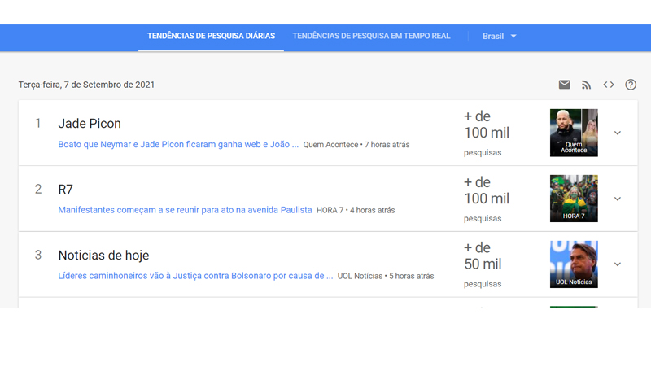The image size is (651, 367).
Task: Click the Jade Picon trend title
Action: (x=90, y=124)
